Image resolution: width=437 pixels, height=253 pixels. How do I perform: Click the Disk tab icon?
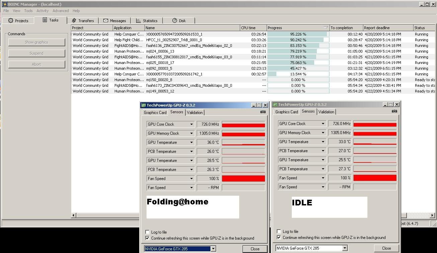[174, 20]
